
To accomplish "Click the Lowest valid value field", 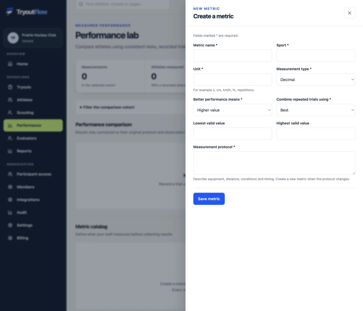I will click(232, 134).
